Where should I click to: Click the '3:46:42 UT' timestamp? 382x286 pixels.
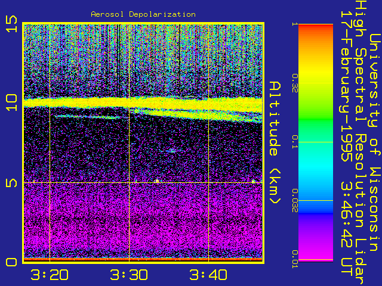coord(346,230)
